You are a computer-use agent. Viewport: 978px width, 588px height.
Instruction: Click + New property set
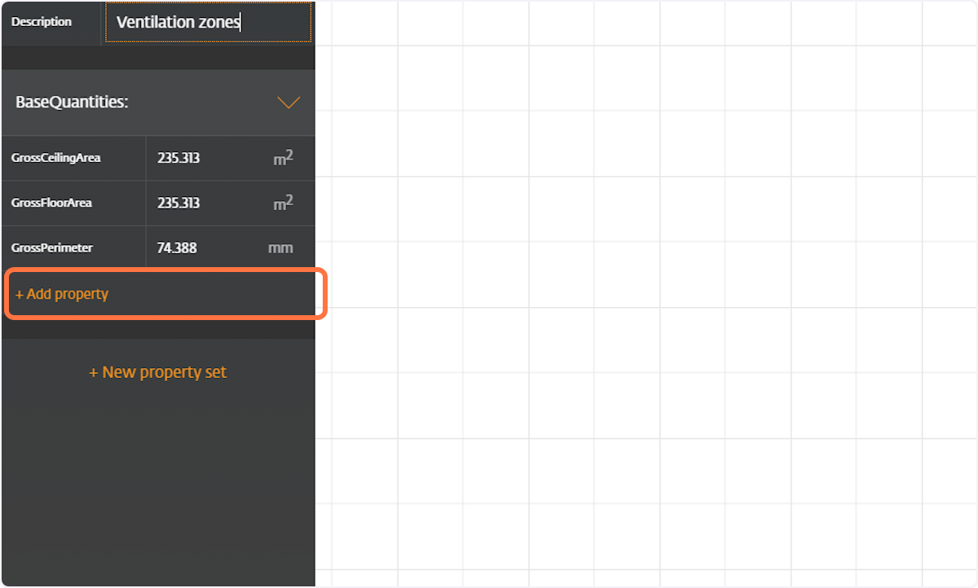pyautogui.click(x=158, y=372)
